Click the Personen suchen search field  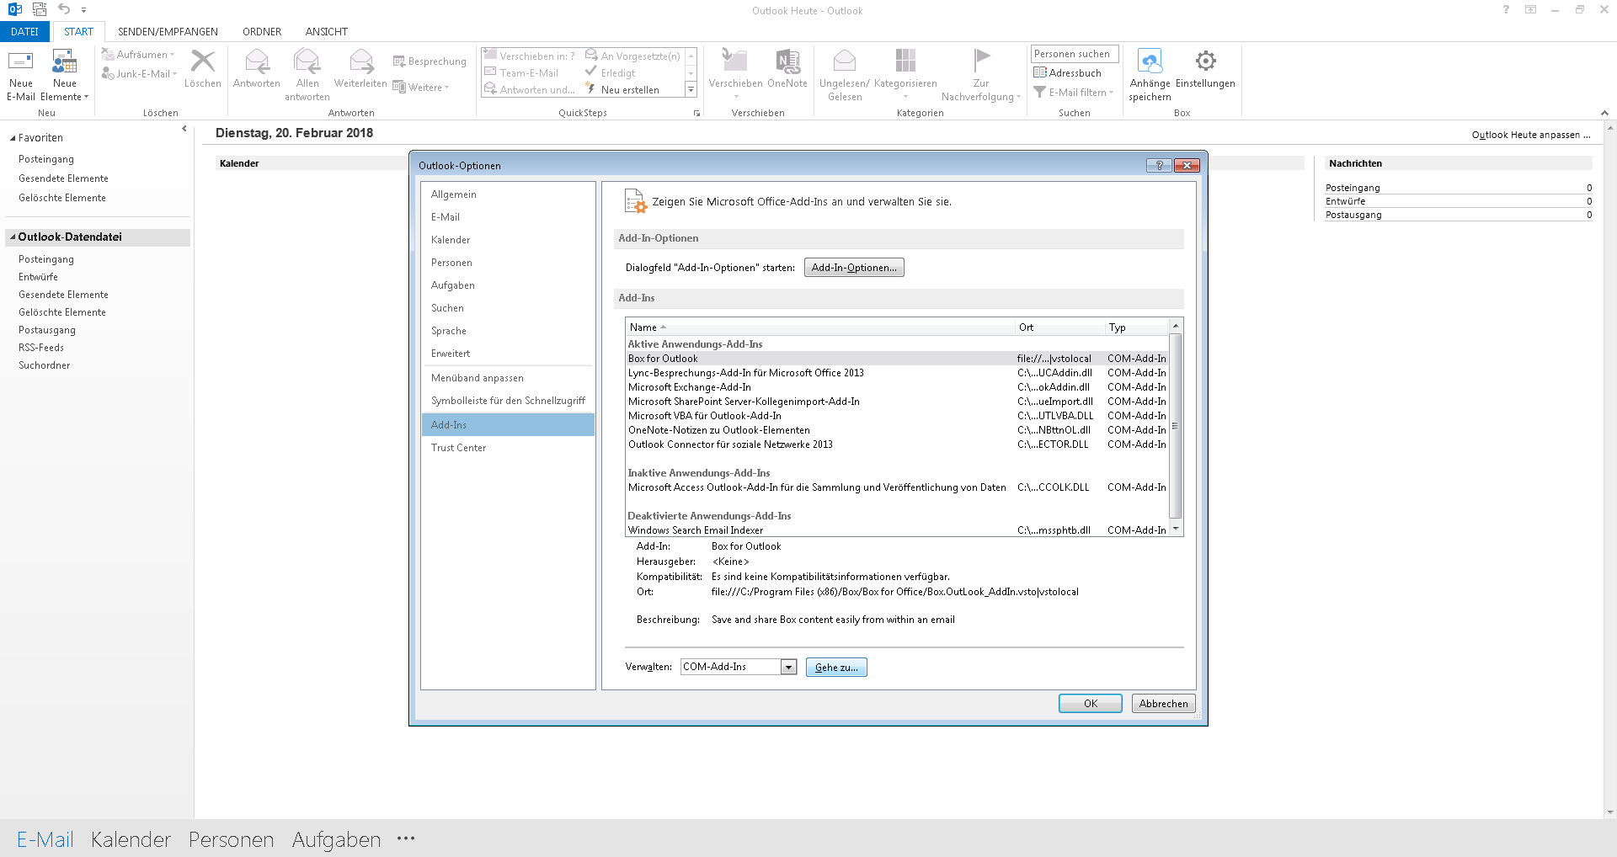(x=1075, y=54)
